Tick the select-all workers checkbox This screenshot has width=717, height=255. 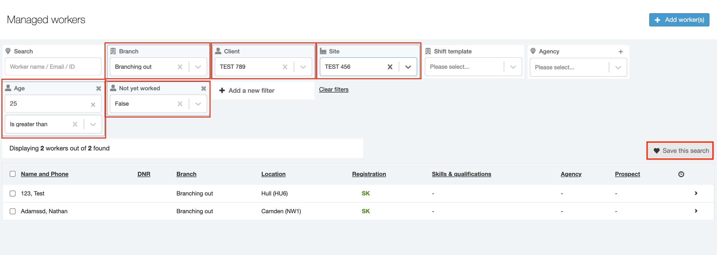tap(12, 174)
